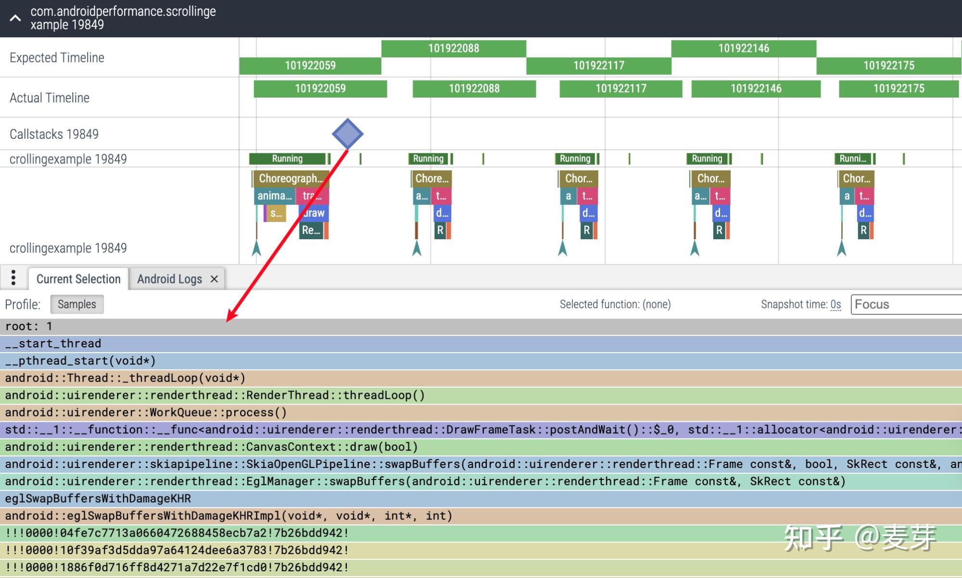Select the Current Selection tab
The width and height of the screenshot is (962, 578).
click(78, 279)
